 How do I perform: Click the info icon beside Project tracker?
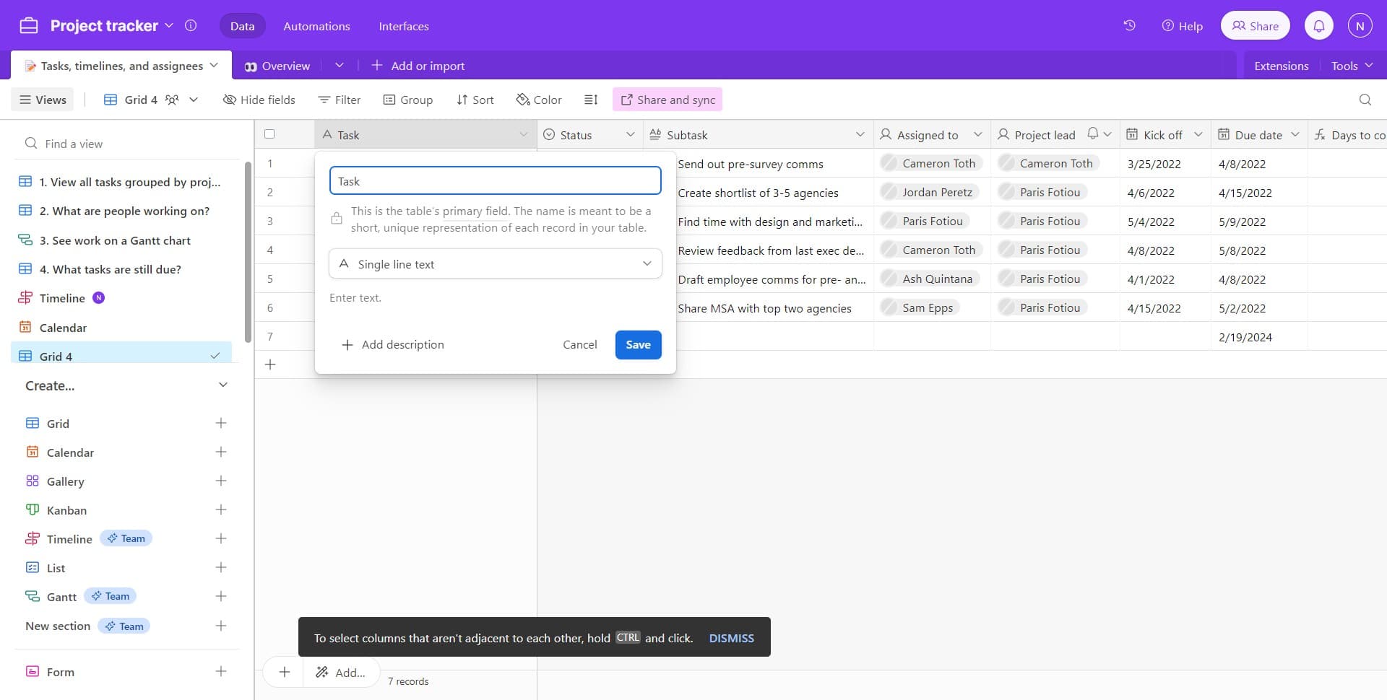(x=191, y=26)
